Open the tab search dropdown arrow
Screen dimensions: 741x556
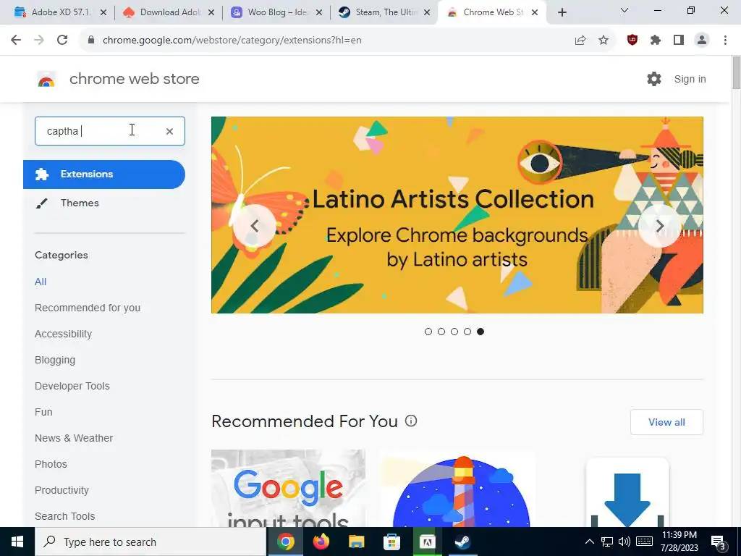[x=624, y=10]
